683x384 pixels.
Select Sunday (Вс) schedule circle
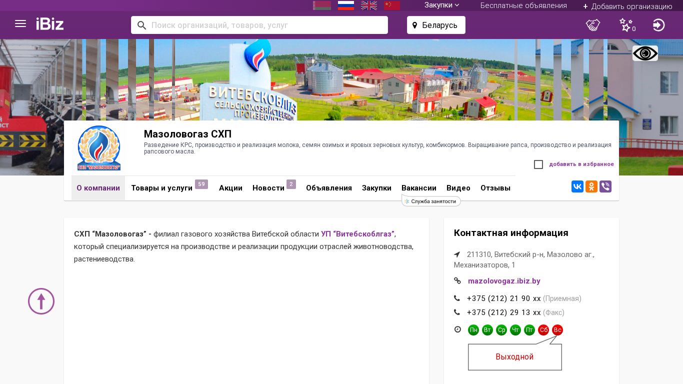point(557,330)
